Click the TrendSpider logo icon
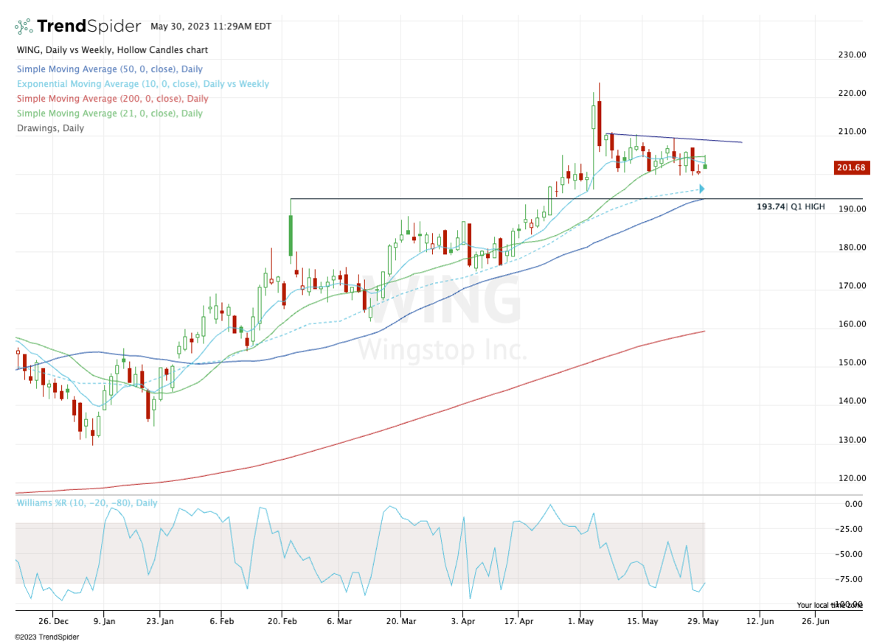885x644 pixels. 24,27
